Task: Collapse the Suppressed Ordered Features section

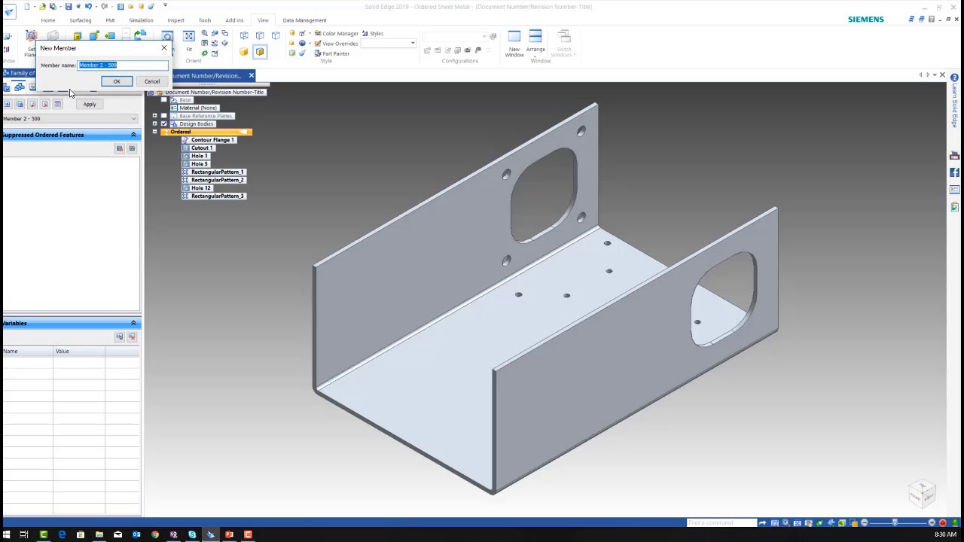Action: click(x=133, y=135)
